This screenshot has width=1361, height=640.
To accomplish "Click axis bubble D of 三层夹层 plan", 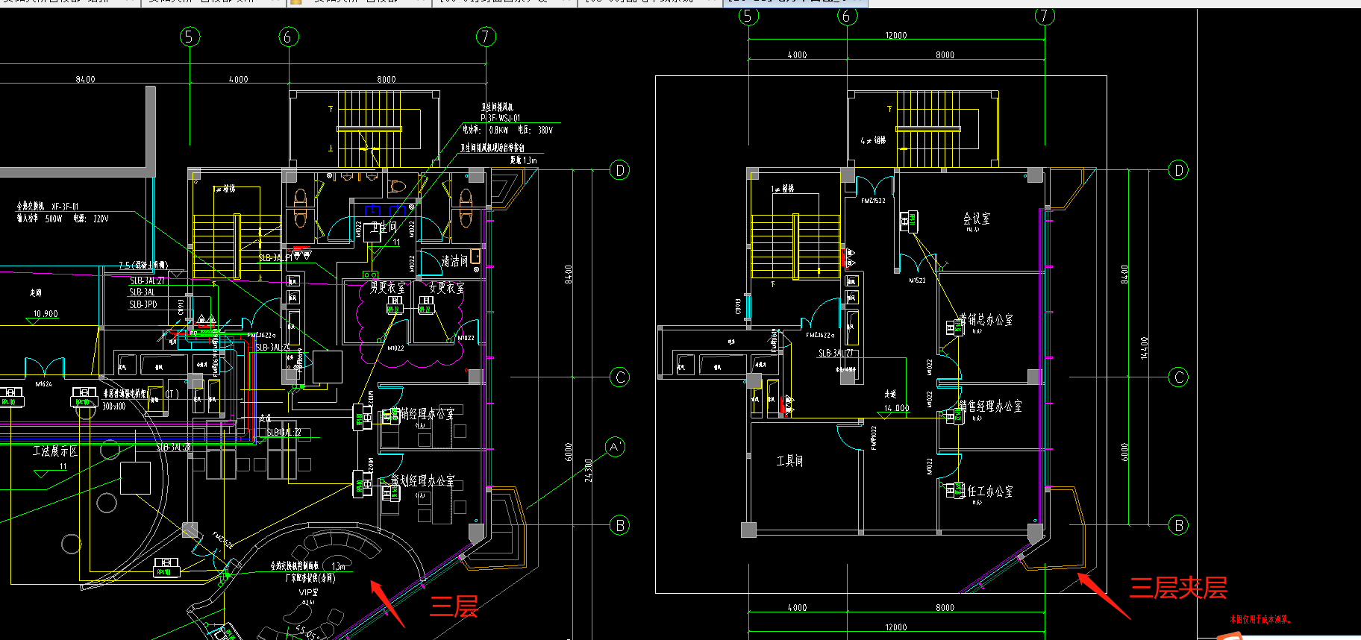I will (1178, 170).
